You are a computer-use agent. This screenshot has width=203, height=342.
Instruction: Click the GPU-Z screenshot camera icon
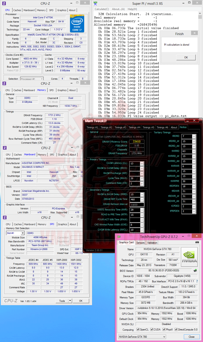(x=197, y=242)
